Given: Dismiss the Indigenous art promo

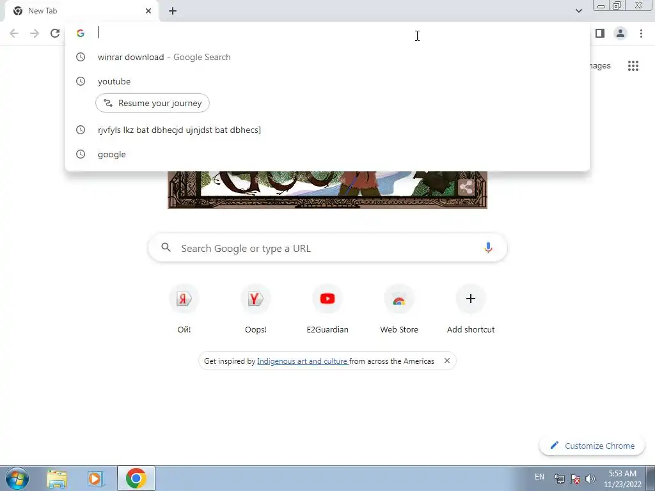Looking at the screenshot, I should [x=447, y=361].
